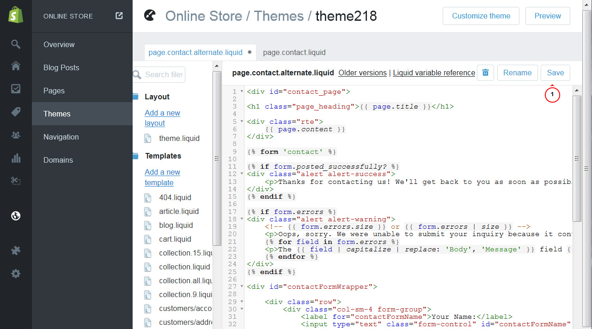This screenshot has width=592, height=329.
Task: Open the Discounts scissors icon
Action: point(16,181)
